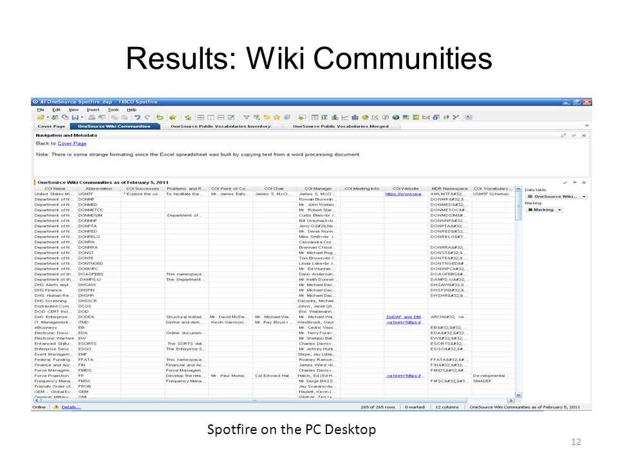This screenshot has height=463, width=618.
Task: Open the Tools menu
Action: 113,110
